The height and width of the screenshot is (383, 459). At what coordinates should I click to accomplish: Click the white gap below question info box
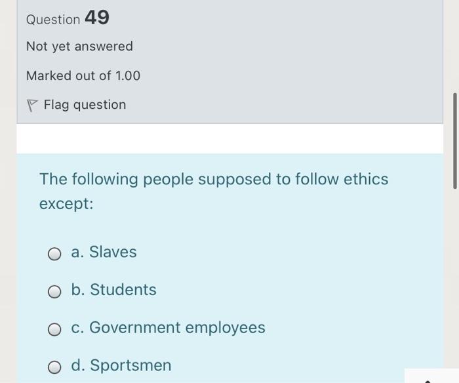coord(229,138)
